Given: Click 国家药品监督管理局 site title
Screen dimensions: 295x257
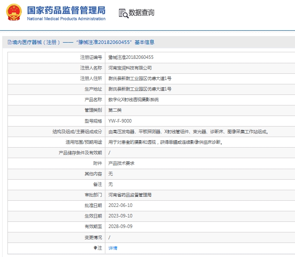Looking at the screenshot, I should (66, 10).
